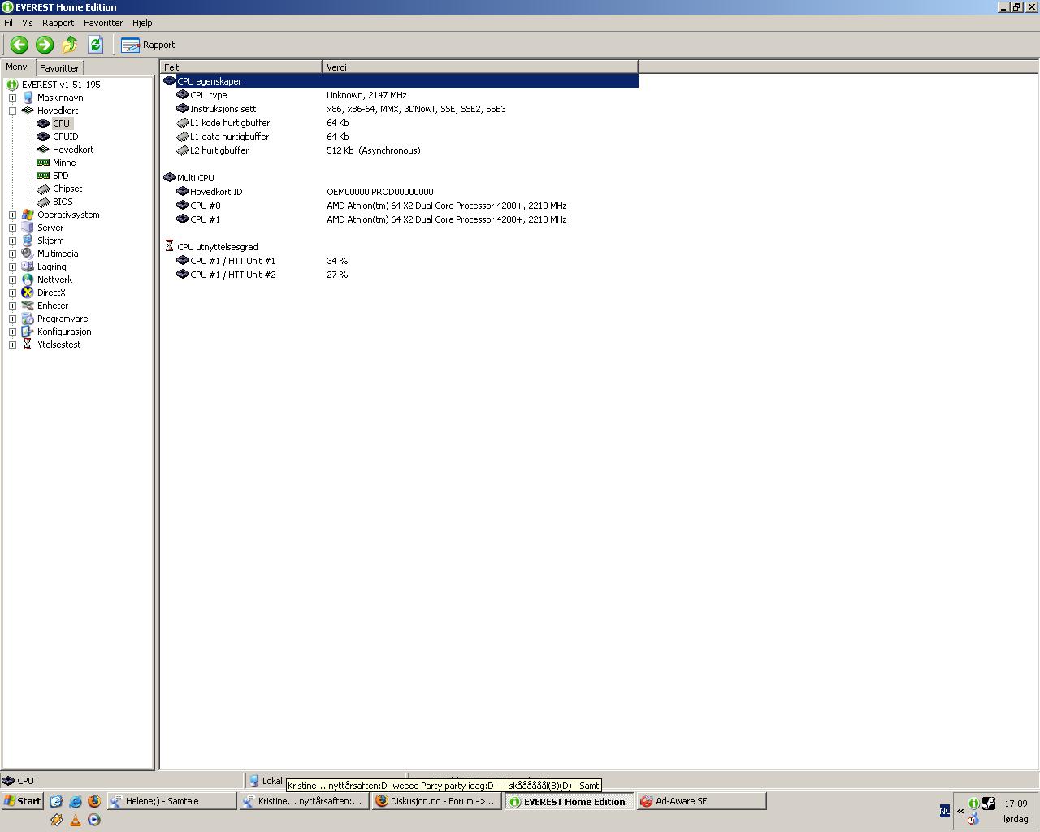Viewport: 1040px width, 832px height.
Task: Expand the Nettverk tree node
Action: (x=12, y=279)
